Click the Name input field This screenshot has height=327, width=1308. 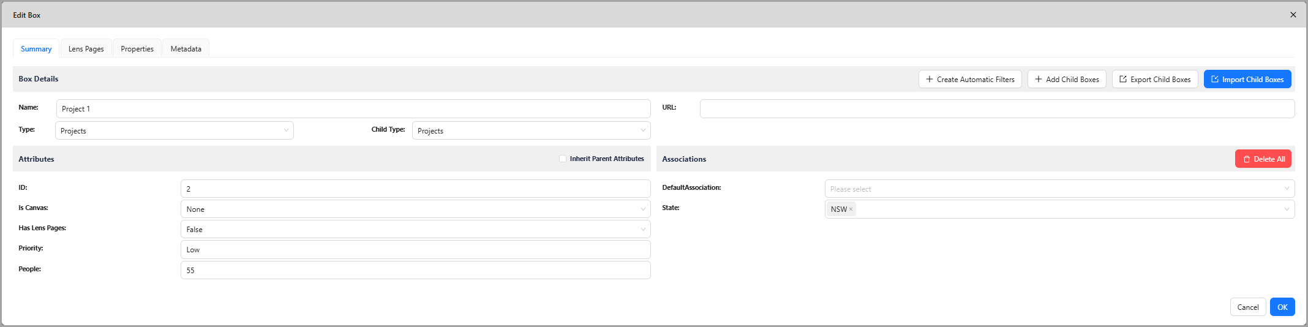pos(353,108)
